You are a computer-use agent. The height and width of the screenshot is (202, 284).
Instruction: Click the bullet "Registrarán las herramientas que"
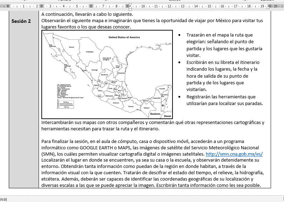click(221, 97)
